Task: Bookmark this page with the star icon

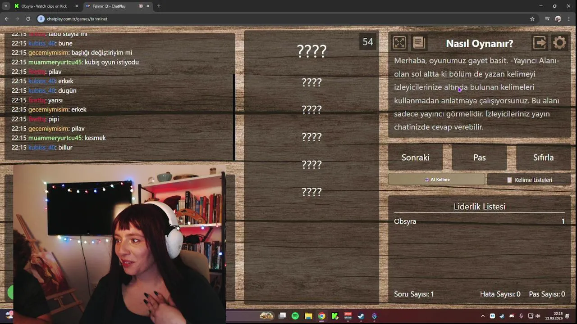Action: pyautogui.click(x=532, y=19)
